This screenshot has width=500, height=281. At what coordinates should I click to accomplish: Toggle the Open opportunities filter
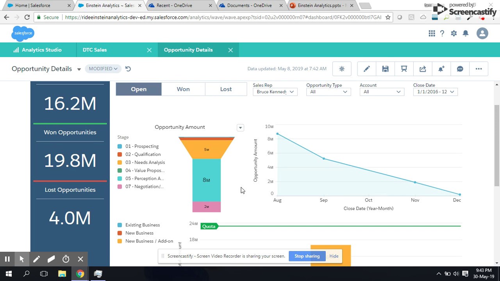tap(139, 89)
